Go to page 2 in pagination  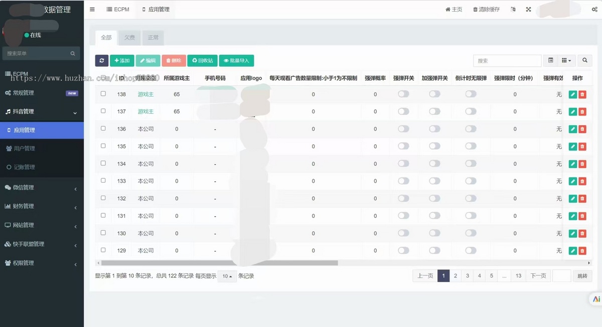pyautogui.click(x=456, y=275)
